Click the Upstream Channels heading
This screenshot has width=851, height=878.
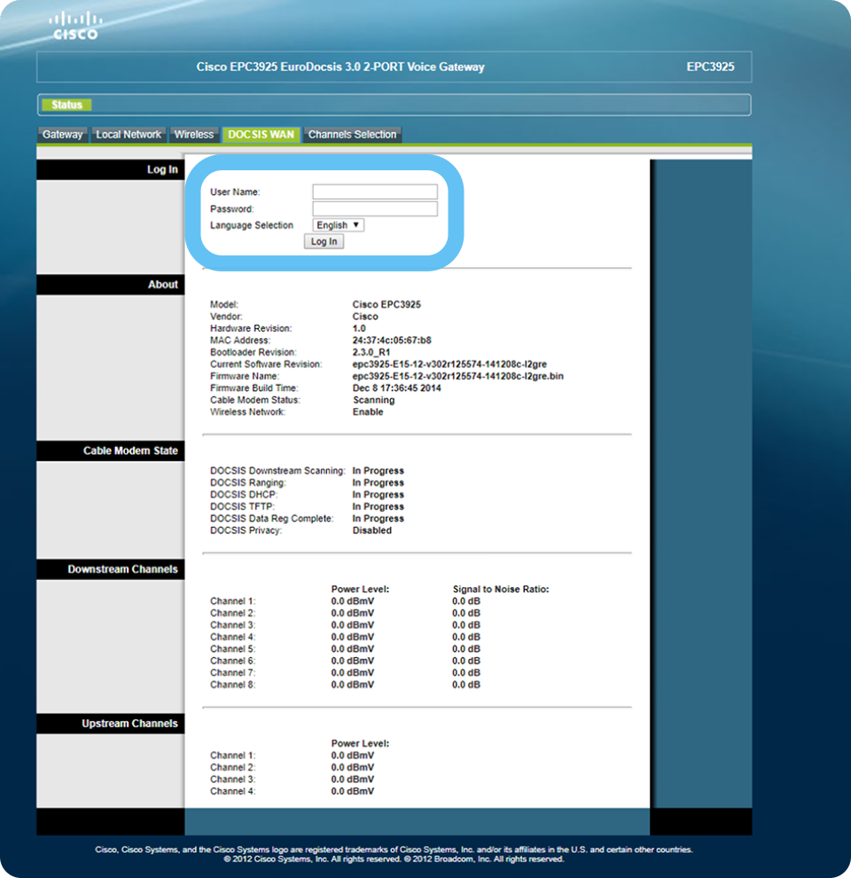[x=129, y=724]
